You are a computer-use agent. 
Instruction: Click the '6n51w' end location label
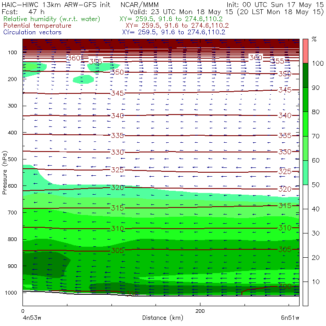pyautogui.click(x=290, y=318)
